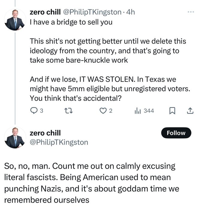This screenshot has width=199, height=210.
Task: Bookmark the first tweet
Action: 172,111
